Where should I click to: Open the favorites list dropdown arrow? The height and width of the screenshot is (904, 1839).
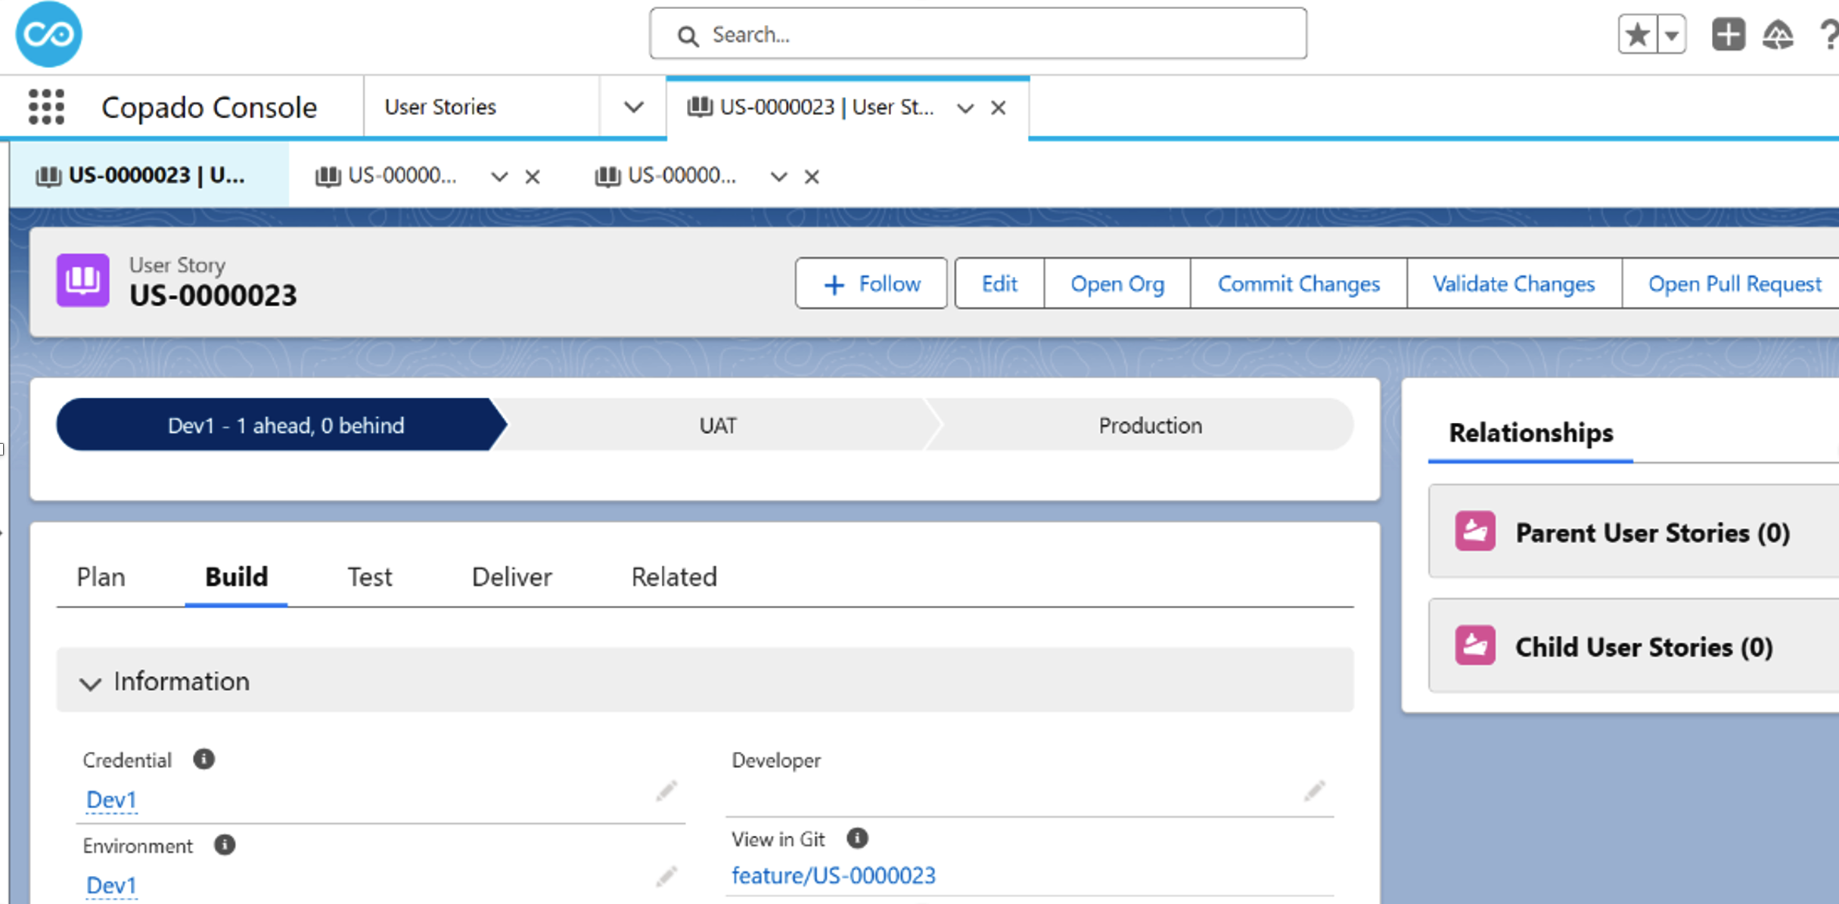[x=1672, y=34]
